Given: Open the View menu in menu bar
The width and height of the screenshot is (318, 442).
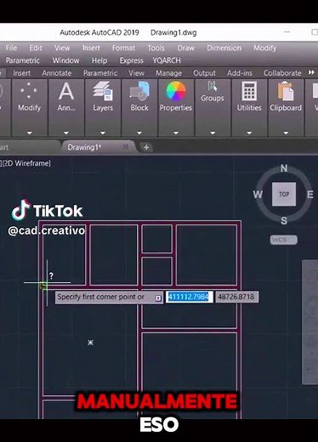Looking at the screenshot, I should (x=62, y=48).
